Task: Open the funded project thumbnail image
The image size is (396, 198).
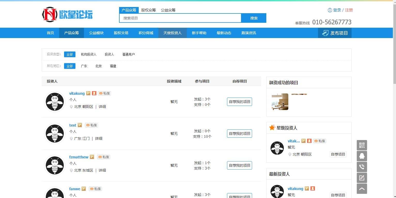Action: pyautogui.click(x=280, y=102)
